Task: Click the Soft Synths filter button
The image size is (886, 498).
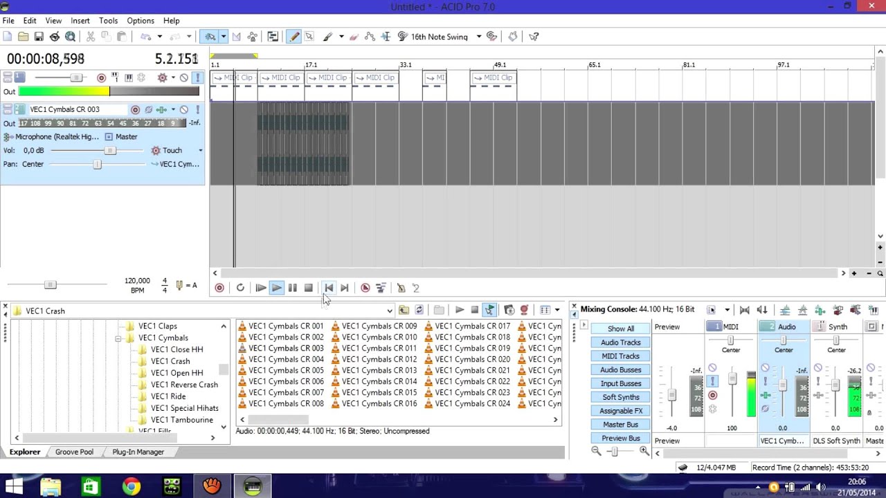Action: [621, 397]
